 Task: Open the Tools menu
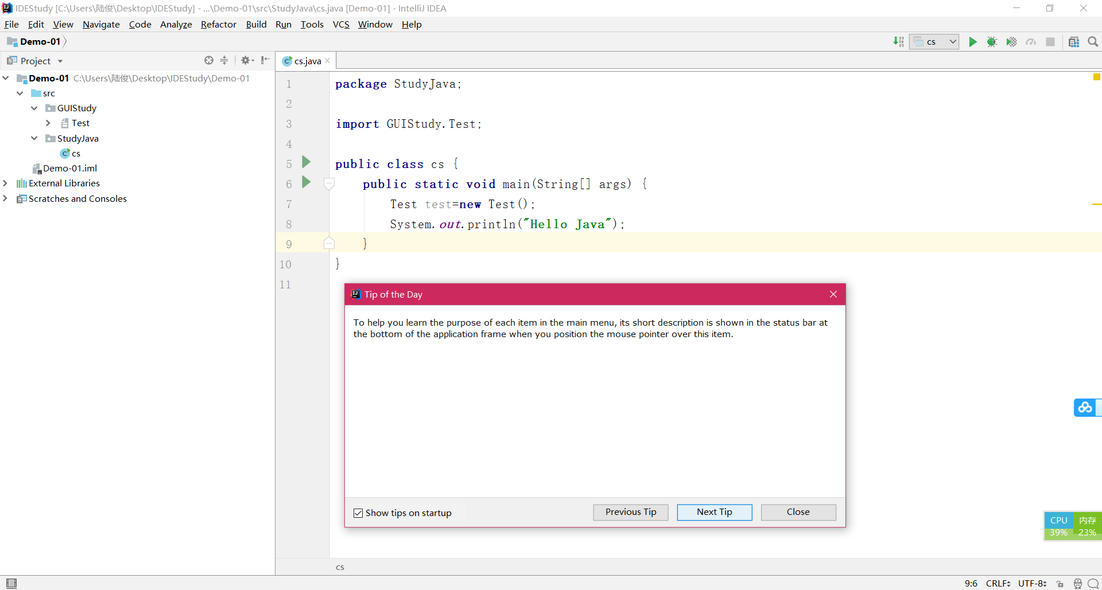312,24
